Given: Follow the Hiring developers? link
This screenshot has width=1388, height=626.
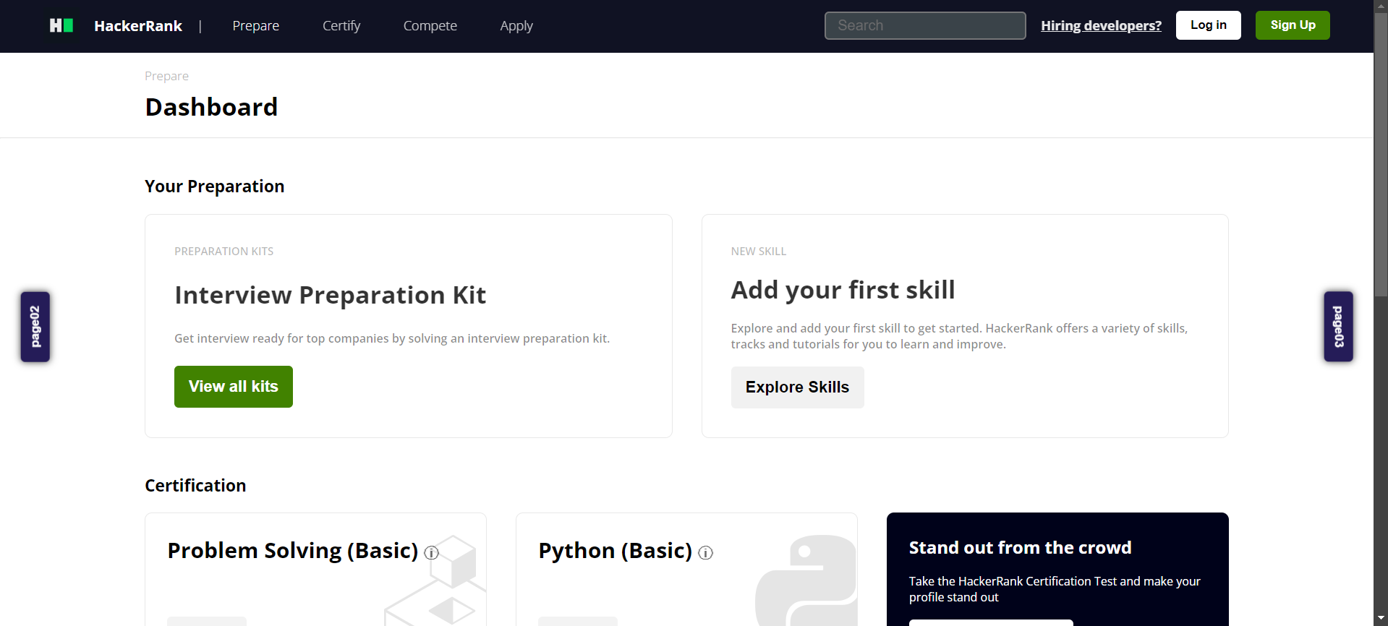Looking at the screenshot, I should pos(1101,25).
